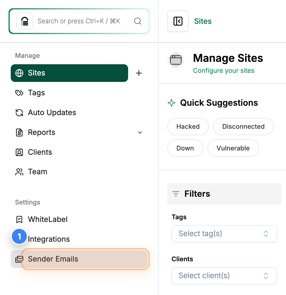Image resolution: width=286 pixels, height=295 pixels.
Task: Click the Hacked quick suggestion
Action: 188,126
